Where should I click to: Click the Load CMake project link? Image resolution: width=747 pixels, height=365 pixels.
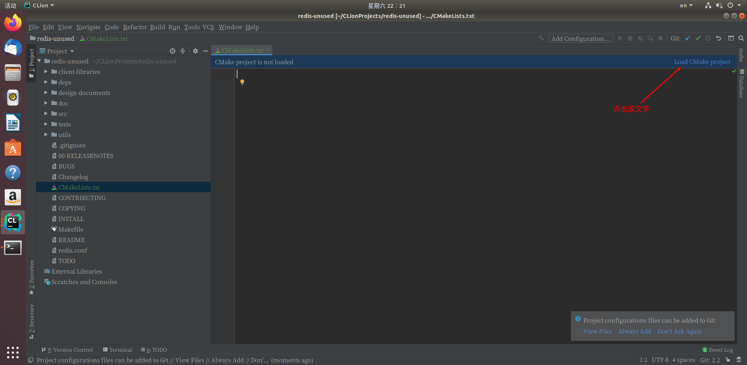702,62
